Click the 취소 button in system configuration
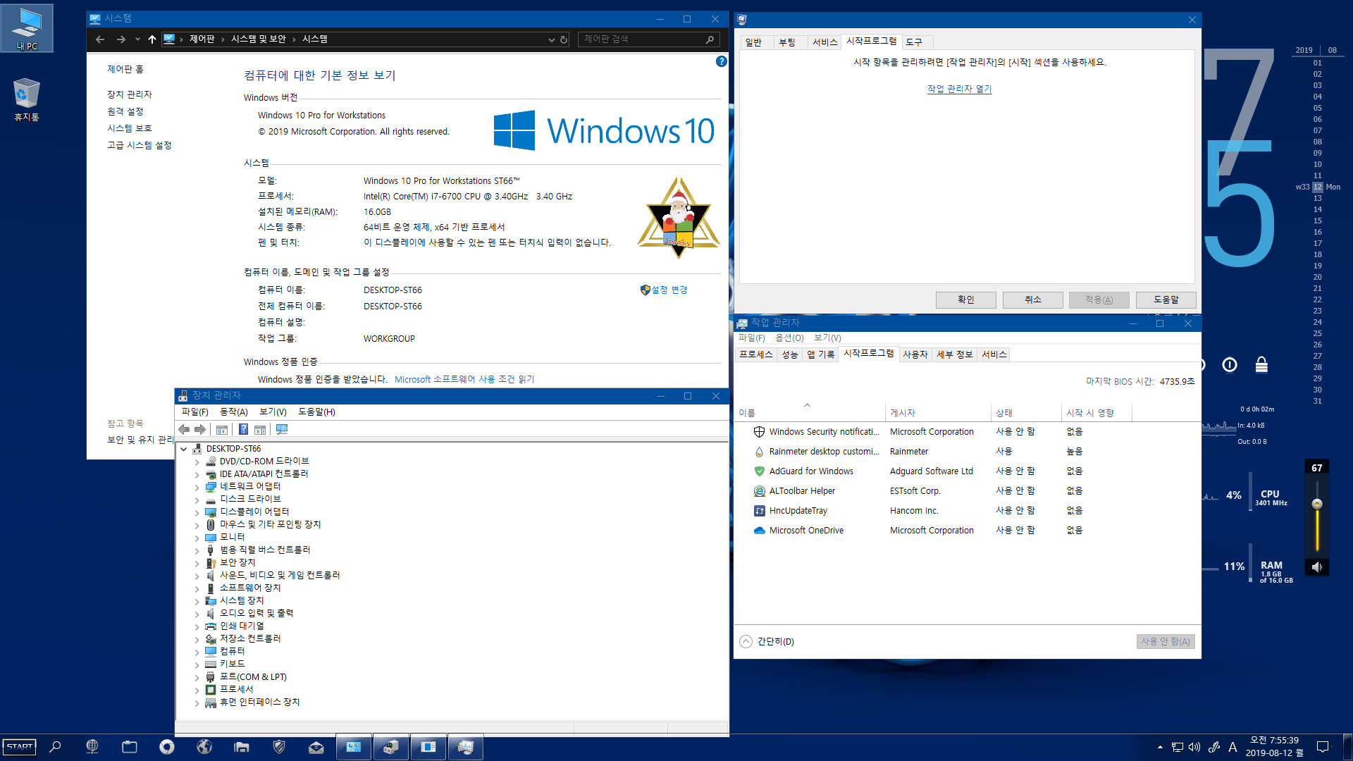 point(1032,300)
